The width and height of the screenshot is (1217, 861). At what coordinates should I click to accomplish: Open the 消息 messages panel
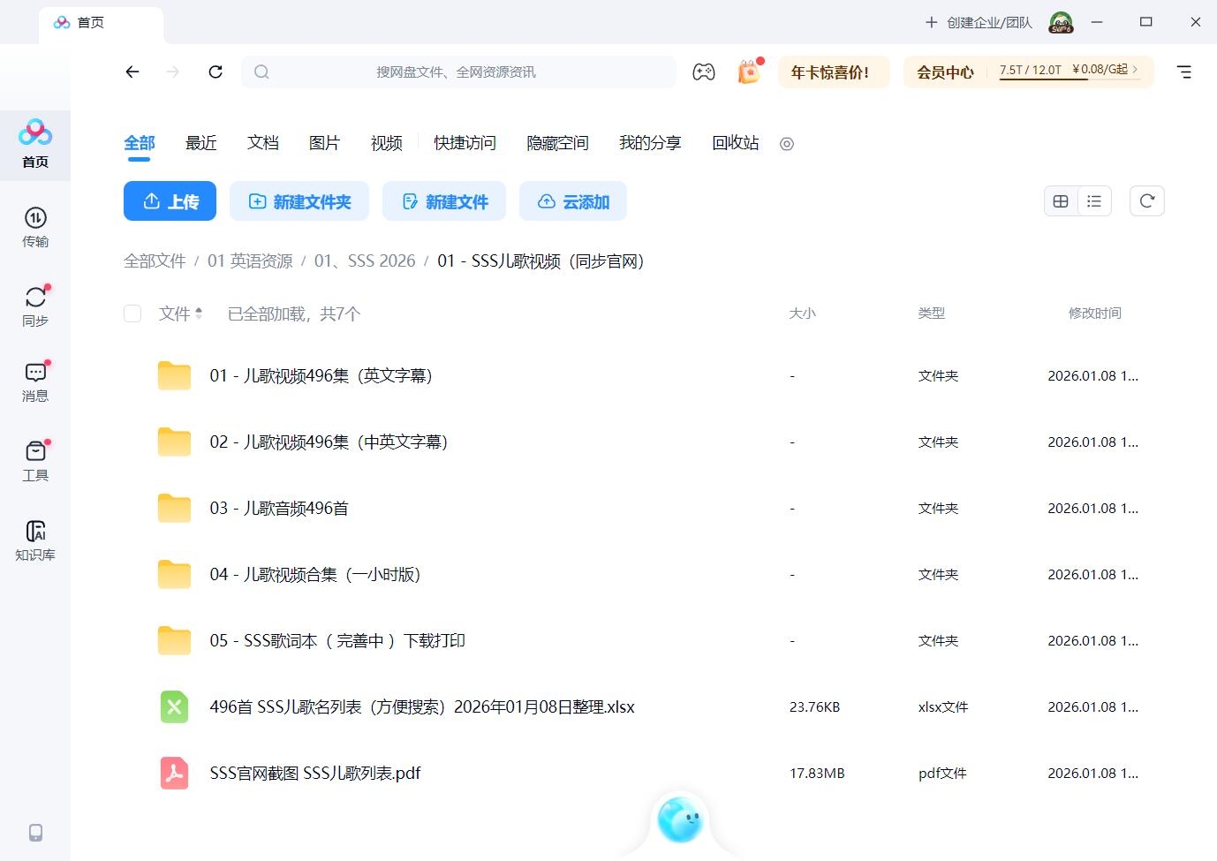click(x=35, y=382)
